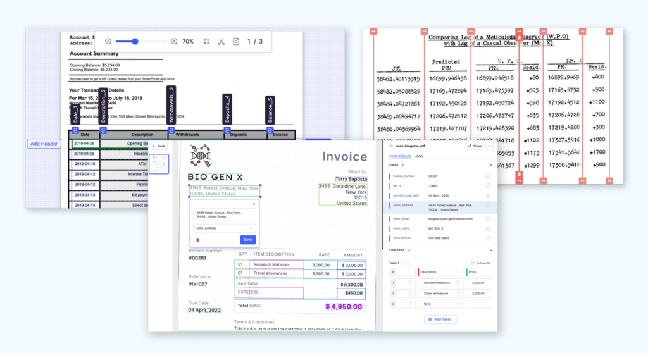The width and height of the screenshot is (648, 353).
Task: Open the three-dots more options menu
Action: pos(489,146)
